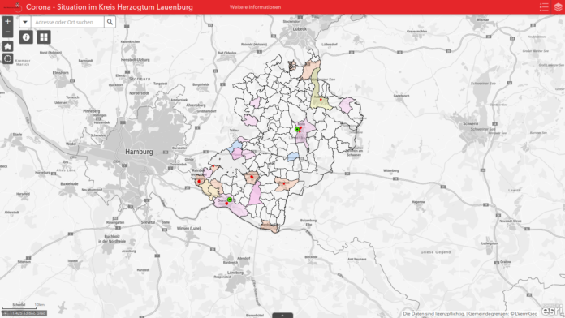Zoom in with the plus button
The image size is (565, 318).
click(7, 22)
